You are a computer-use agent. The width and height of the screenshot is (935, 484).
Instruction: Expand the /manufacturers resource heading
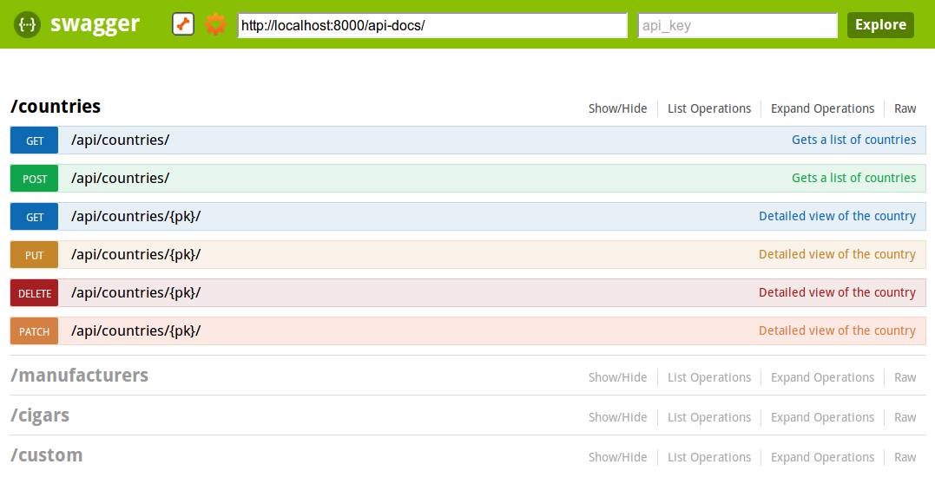[79, 376]
